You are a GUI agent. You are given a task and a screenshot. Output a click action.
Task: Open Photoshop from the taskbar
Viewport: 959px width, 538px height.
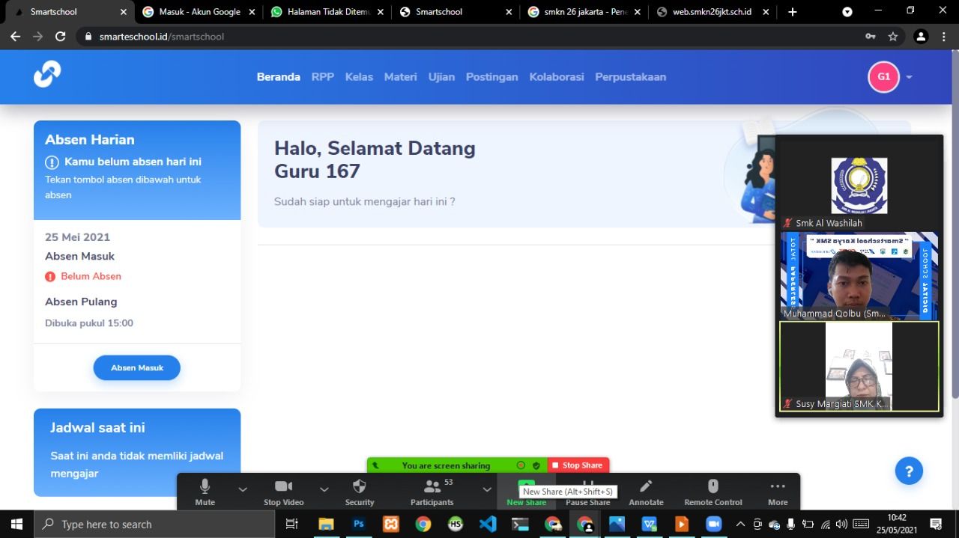pos(358,524)
